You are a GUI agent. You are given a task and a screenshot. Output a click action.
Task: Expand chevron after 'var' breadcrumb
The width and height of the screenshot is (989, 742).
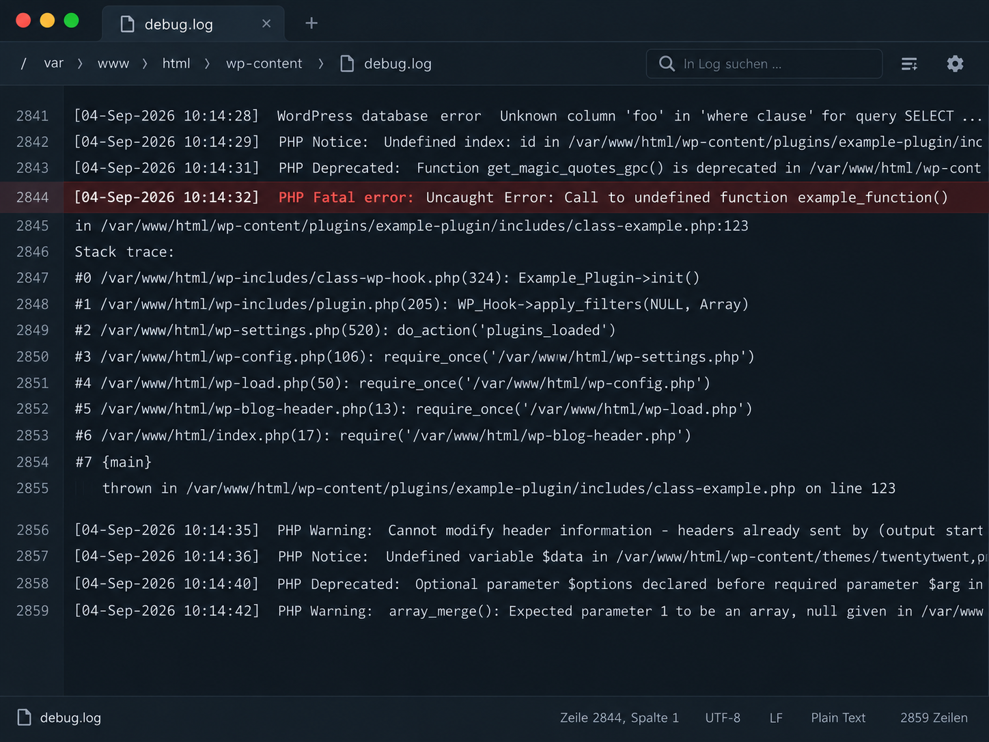[80, 64]
